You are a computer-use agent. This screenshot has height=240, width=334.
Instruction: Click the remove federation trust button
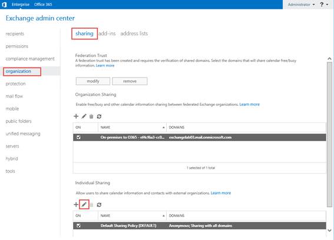130,81
